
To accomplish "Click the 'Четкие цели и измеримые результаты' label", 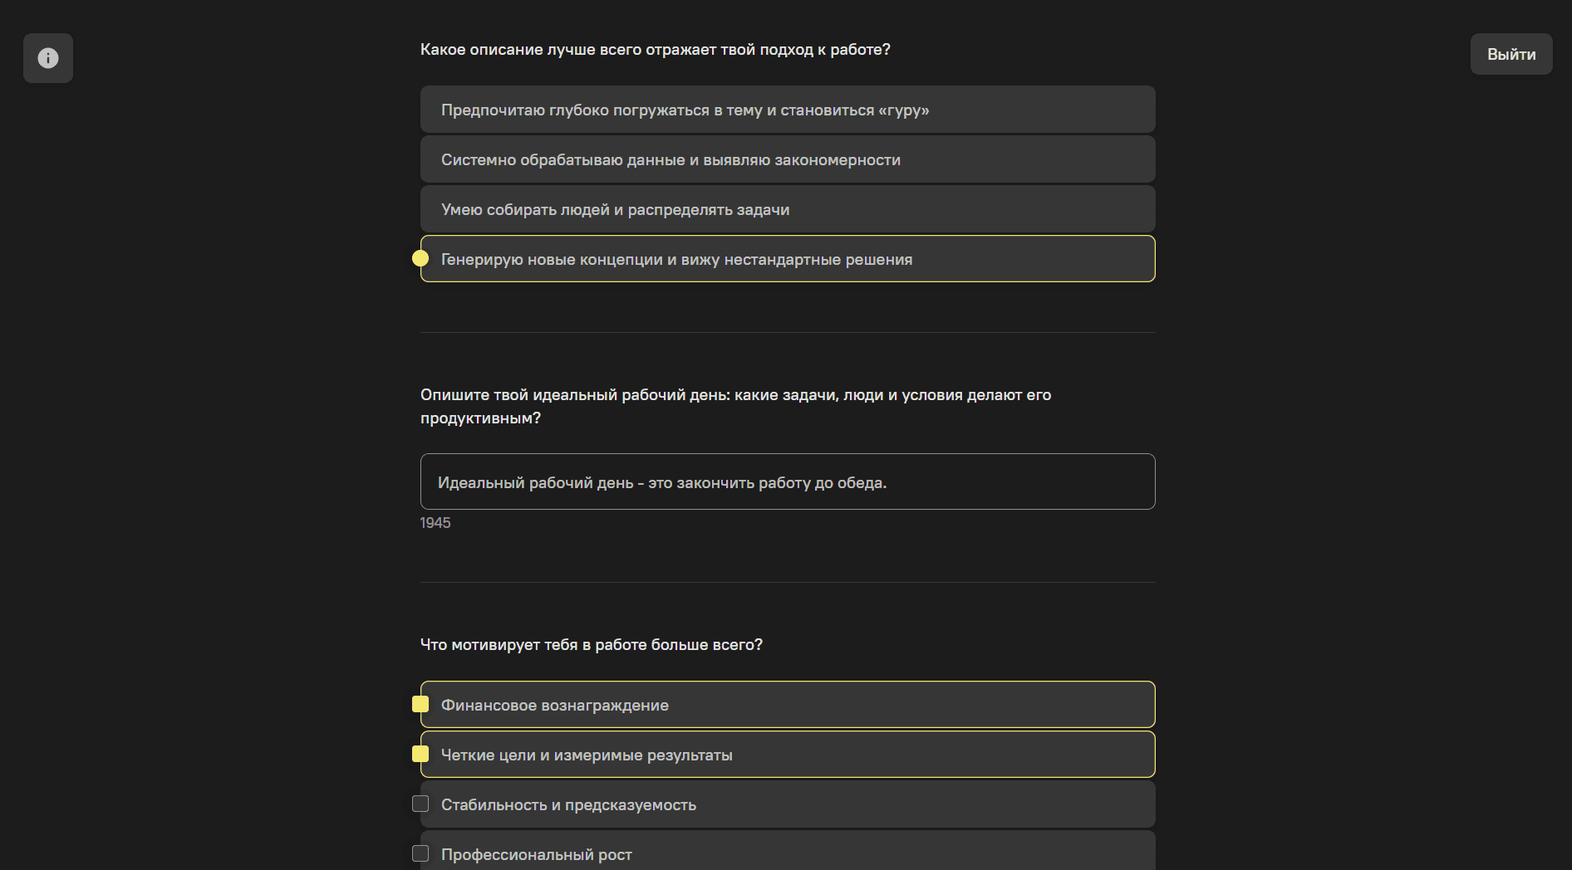I will [x=587, y=755].
